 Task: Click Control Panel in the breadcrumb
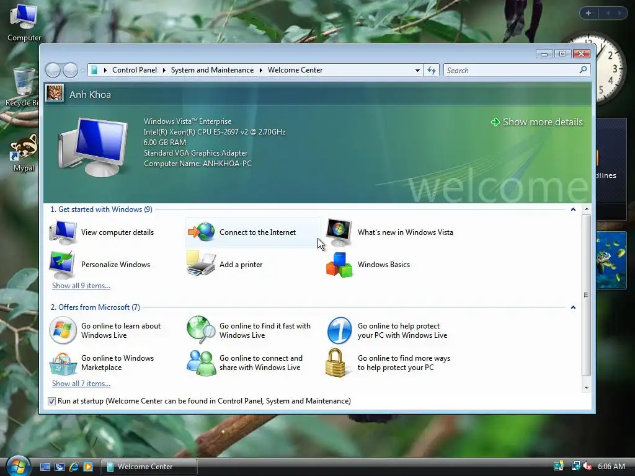pyautogui.click(x=135, y=70)
